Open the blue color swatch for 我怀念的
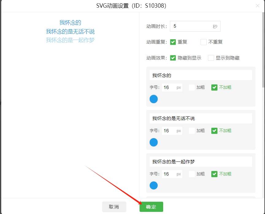265x214 pixels. [154, 99]
